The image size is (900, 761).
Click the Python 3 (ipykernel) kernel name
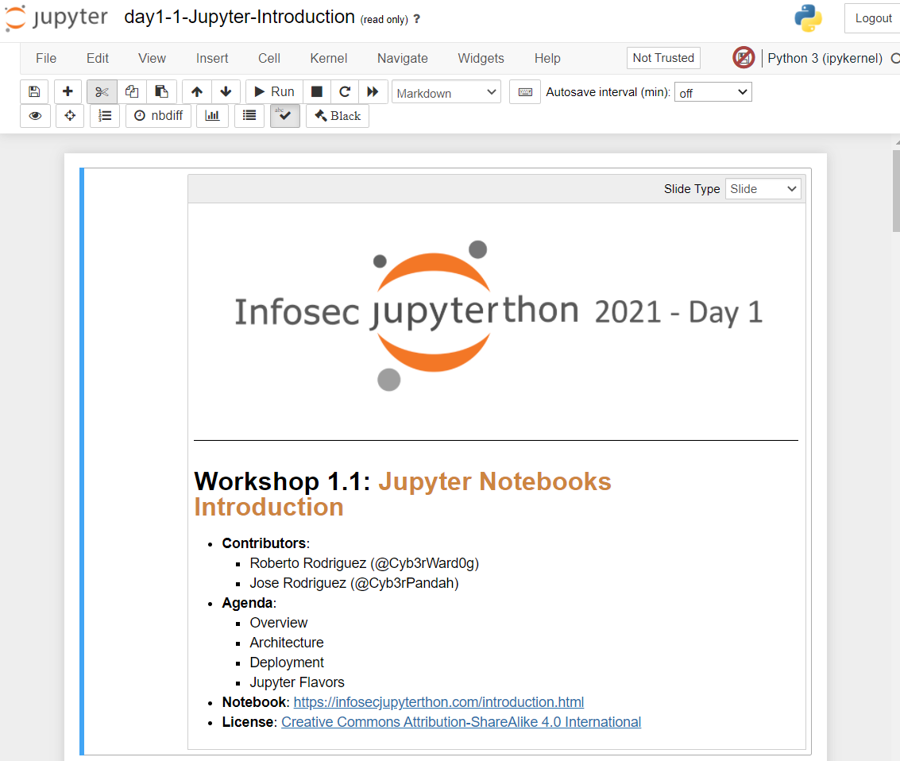coord(825,59)
